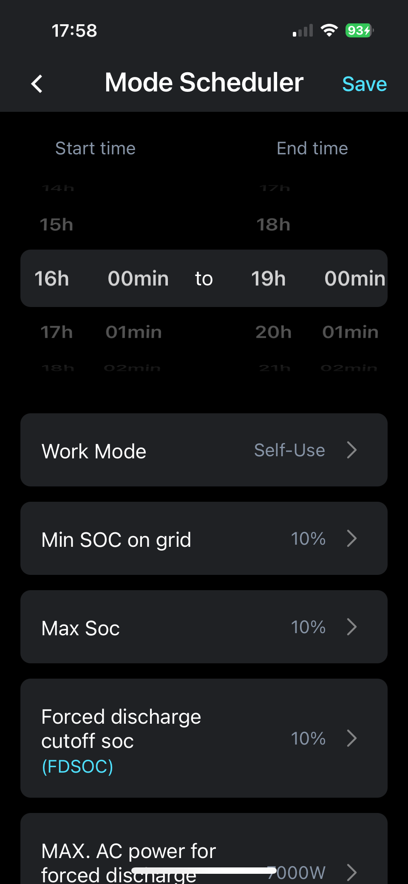Choose 01min in end minute wheel
The image size is (408, 884).
click(350, 332)
